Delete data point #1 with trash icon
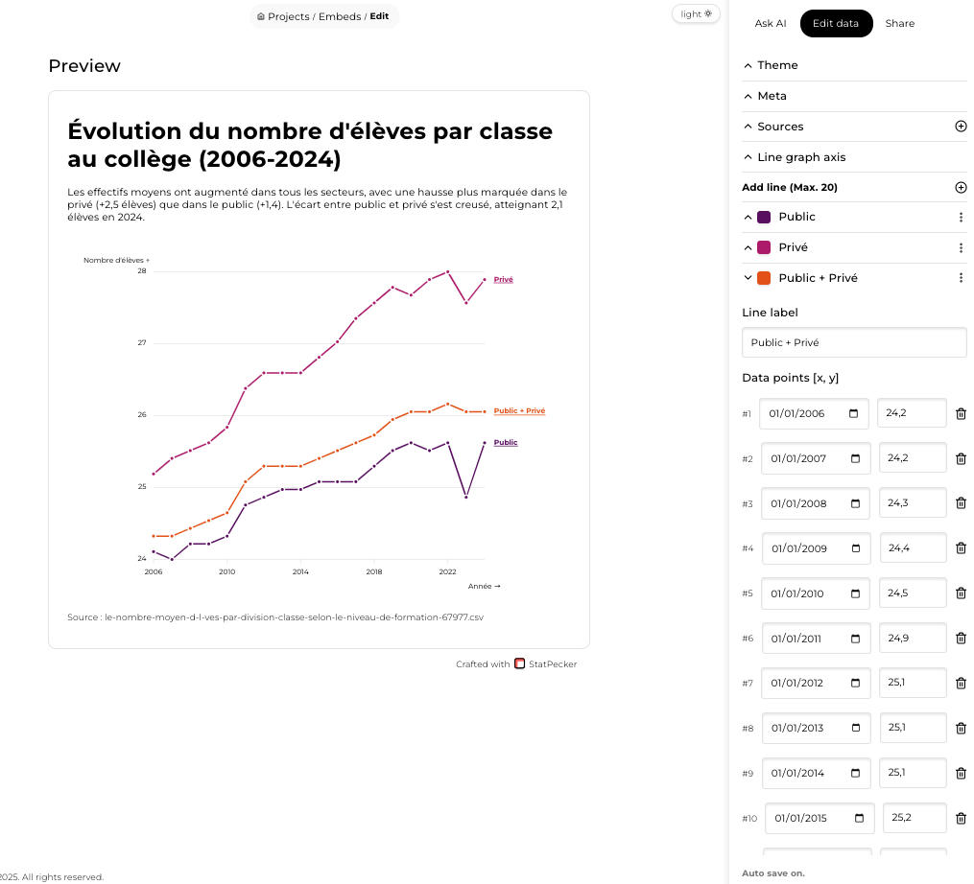 click(961, 414)
